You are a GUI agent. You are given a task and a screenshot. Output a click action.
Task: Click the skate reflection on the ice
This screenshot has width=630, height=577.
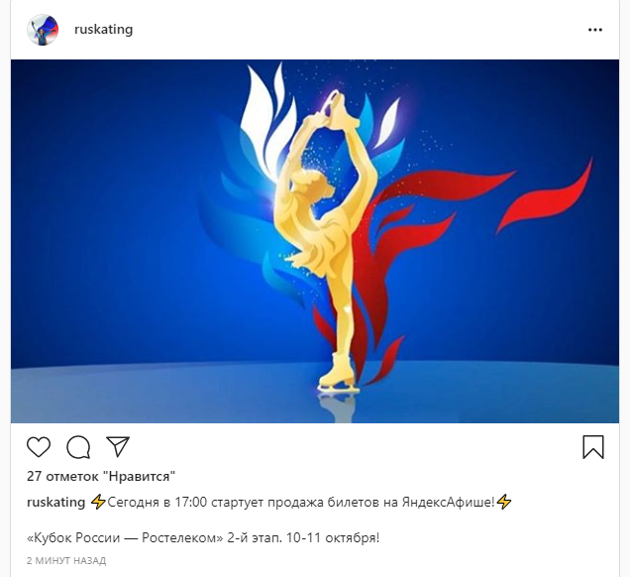click(x=339, y=406)
